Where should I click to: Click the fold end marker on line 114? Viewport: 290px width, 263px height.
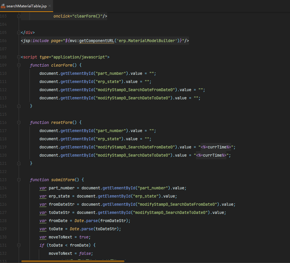(x=19, y=106)
